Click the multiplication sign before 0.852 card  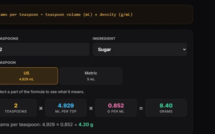pyautogui.click(x=91, y=108)
